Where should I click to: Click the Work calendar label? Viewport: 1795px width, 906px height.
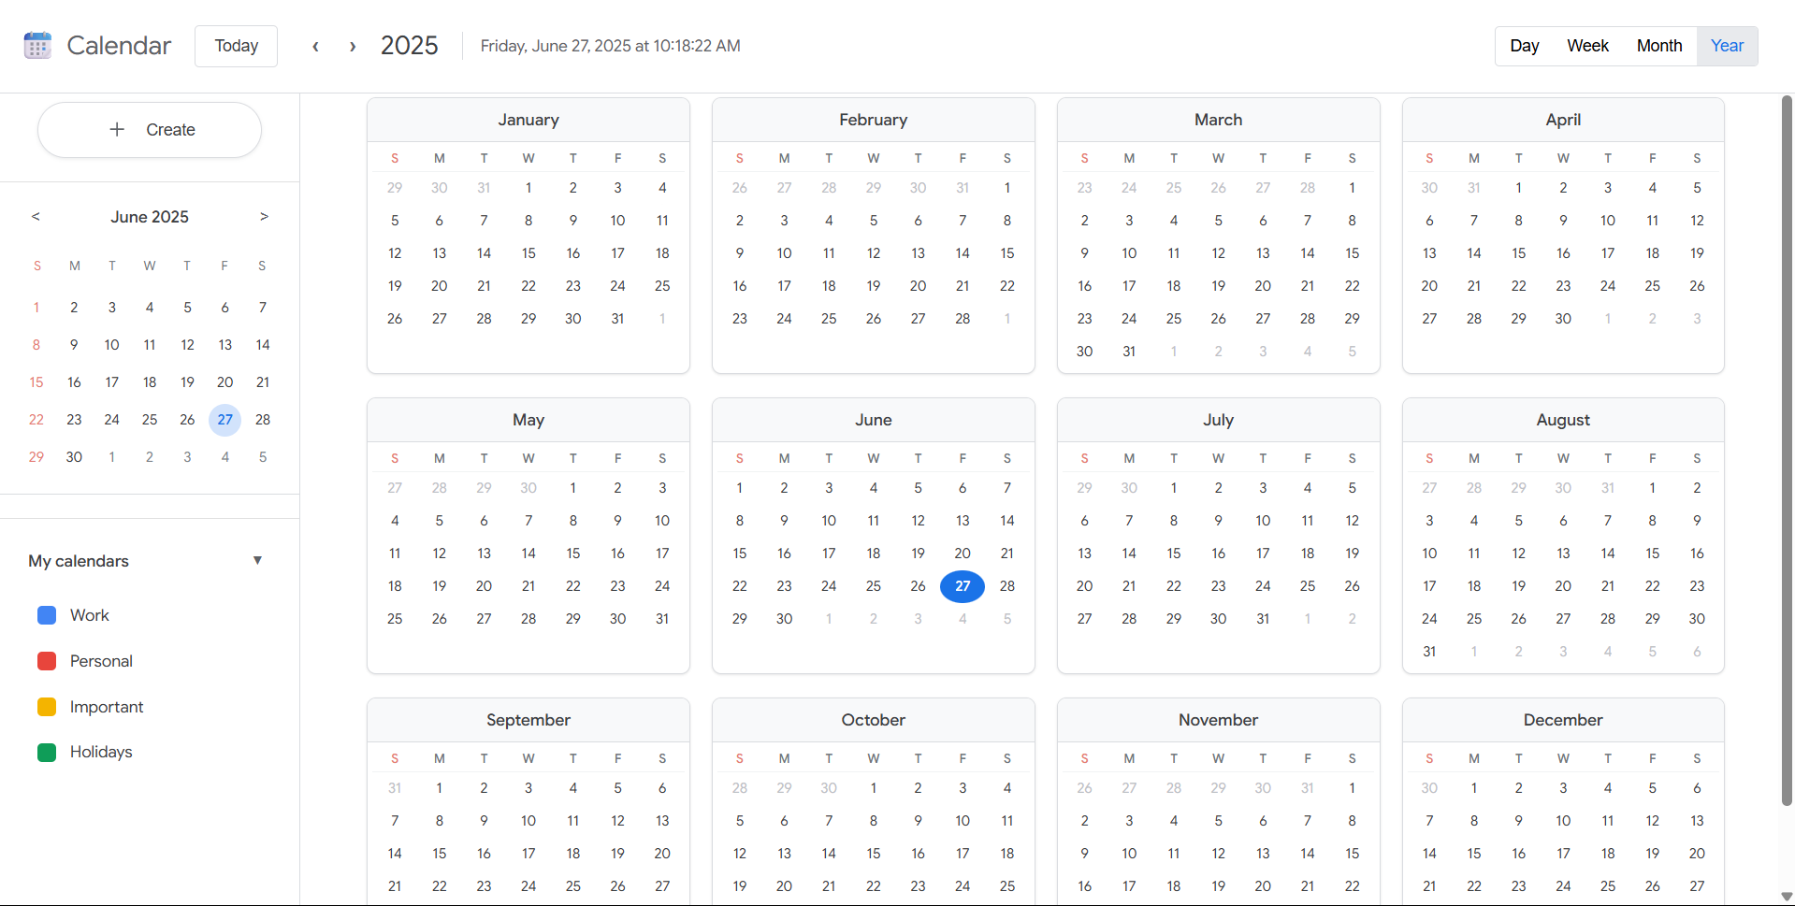tap(90, 615)
